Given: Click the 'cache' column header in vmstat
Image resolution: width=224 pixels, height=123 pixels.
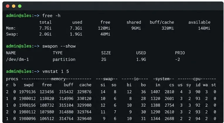Looking at the screenshot, I should click(x=85, y=85).
